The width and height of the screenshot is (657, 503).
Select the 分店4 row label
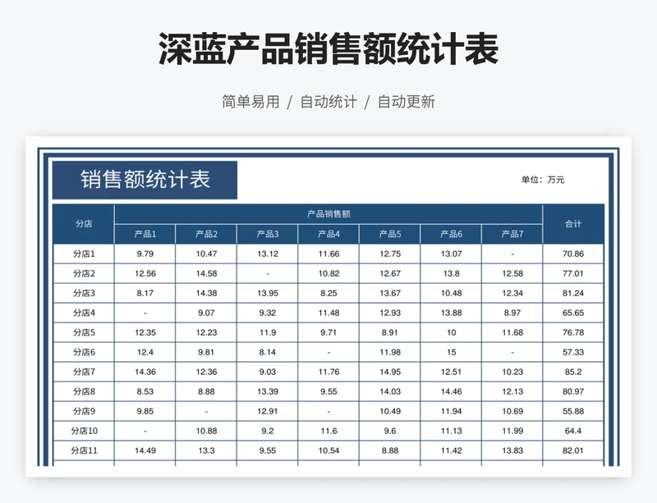click(84, 313)
